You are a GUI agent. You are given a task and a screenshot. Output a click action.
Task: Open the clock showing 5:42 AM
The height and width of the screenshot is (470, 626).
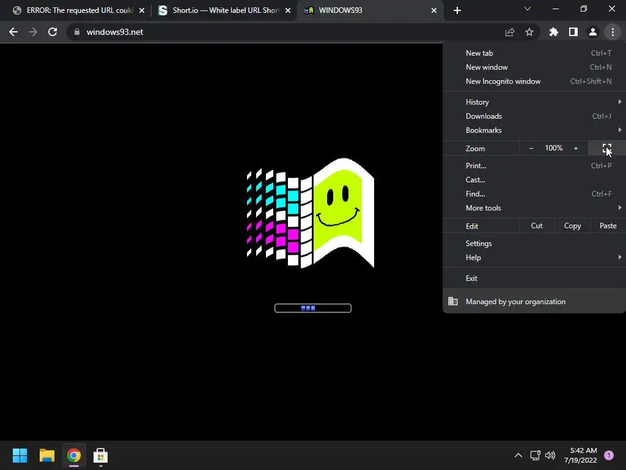pos(581,455)
